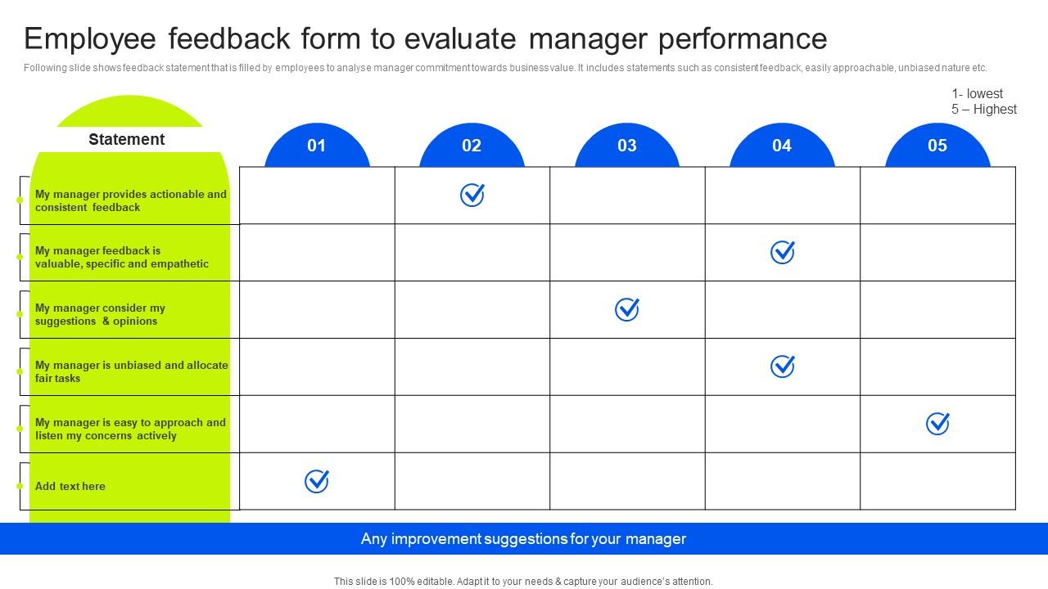
Task: Click the checkmark in suggestions & opinions row
Action: click(626, 309)
